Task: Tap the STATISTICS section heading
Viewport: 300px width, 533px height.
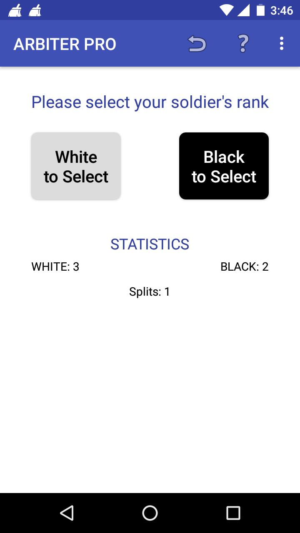Action: pos(150,244)
